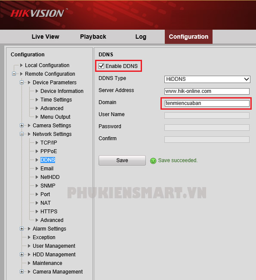This screenshot has width=256, height=280.
Task: Open Time Settings page
Action: [x=56, y=100]
